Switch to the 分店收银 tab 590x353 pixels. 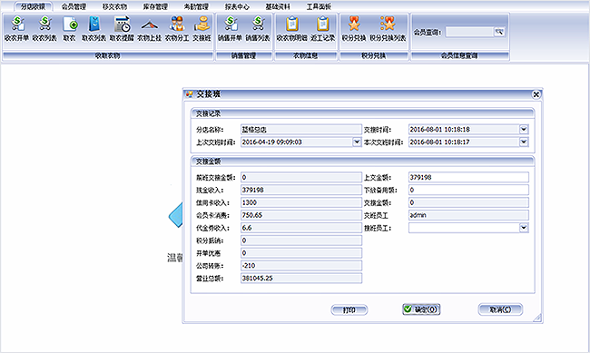pyautogui.click(x=33, y=6)
